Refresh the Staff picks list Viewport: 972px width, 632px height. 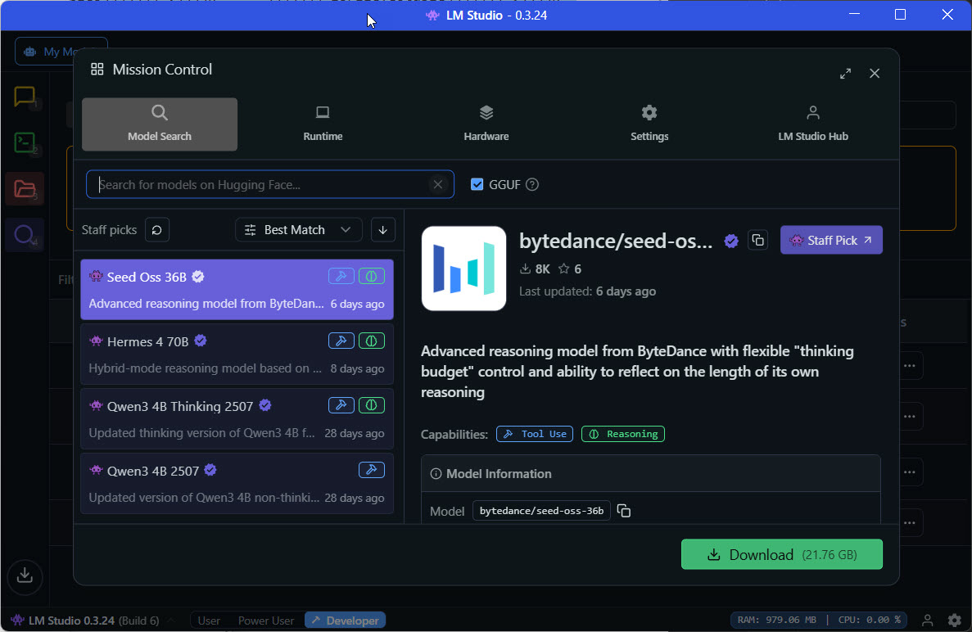(157, 230)
